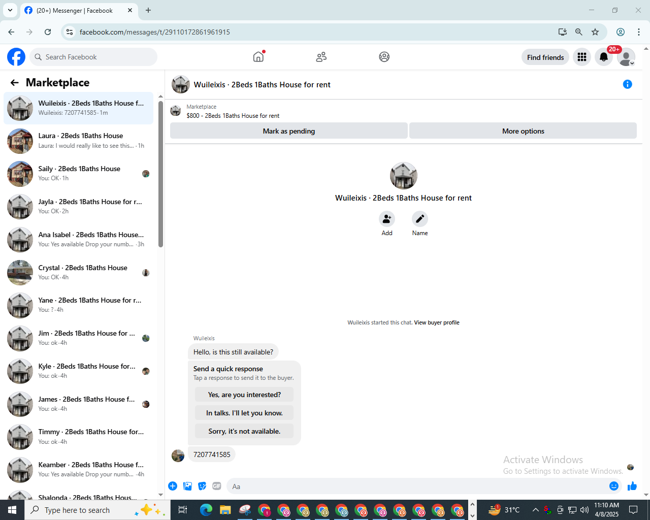
Task: Click Windows taskbar search box
Action: 97,510
